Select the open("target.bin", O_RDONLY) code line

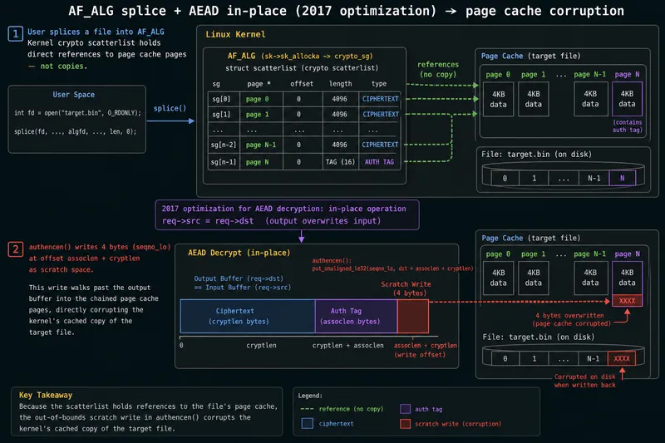(77, 113)
